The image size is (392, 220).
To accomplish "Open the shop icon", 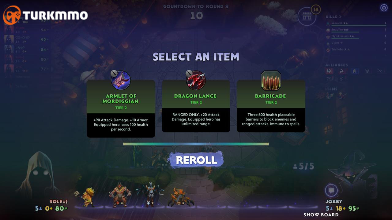I will [307, 16].
